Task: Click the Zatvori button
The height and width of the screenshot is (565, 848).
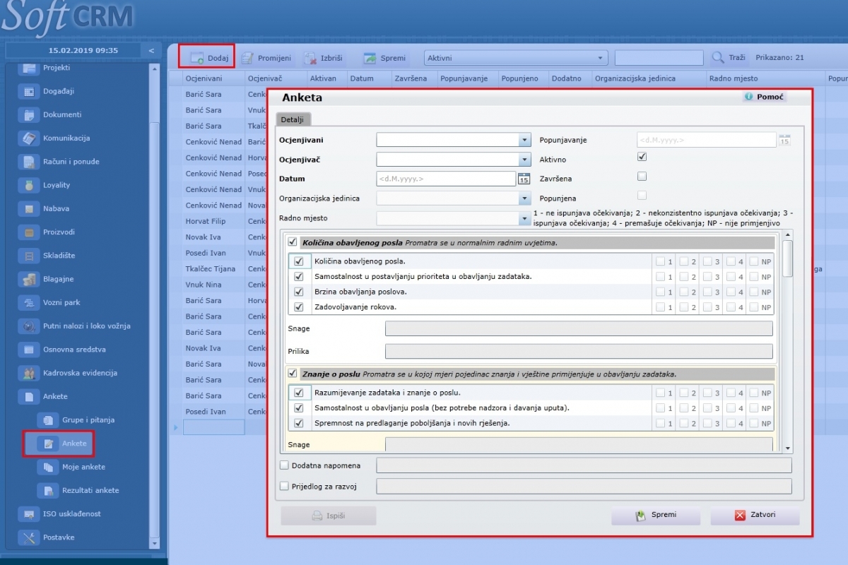Action: (x=755, y=515)
